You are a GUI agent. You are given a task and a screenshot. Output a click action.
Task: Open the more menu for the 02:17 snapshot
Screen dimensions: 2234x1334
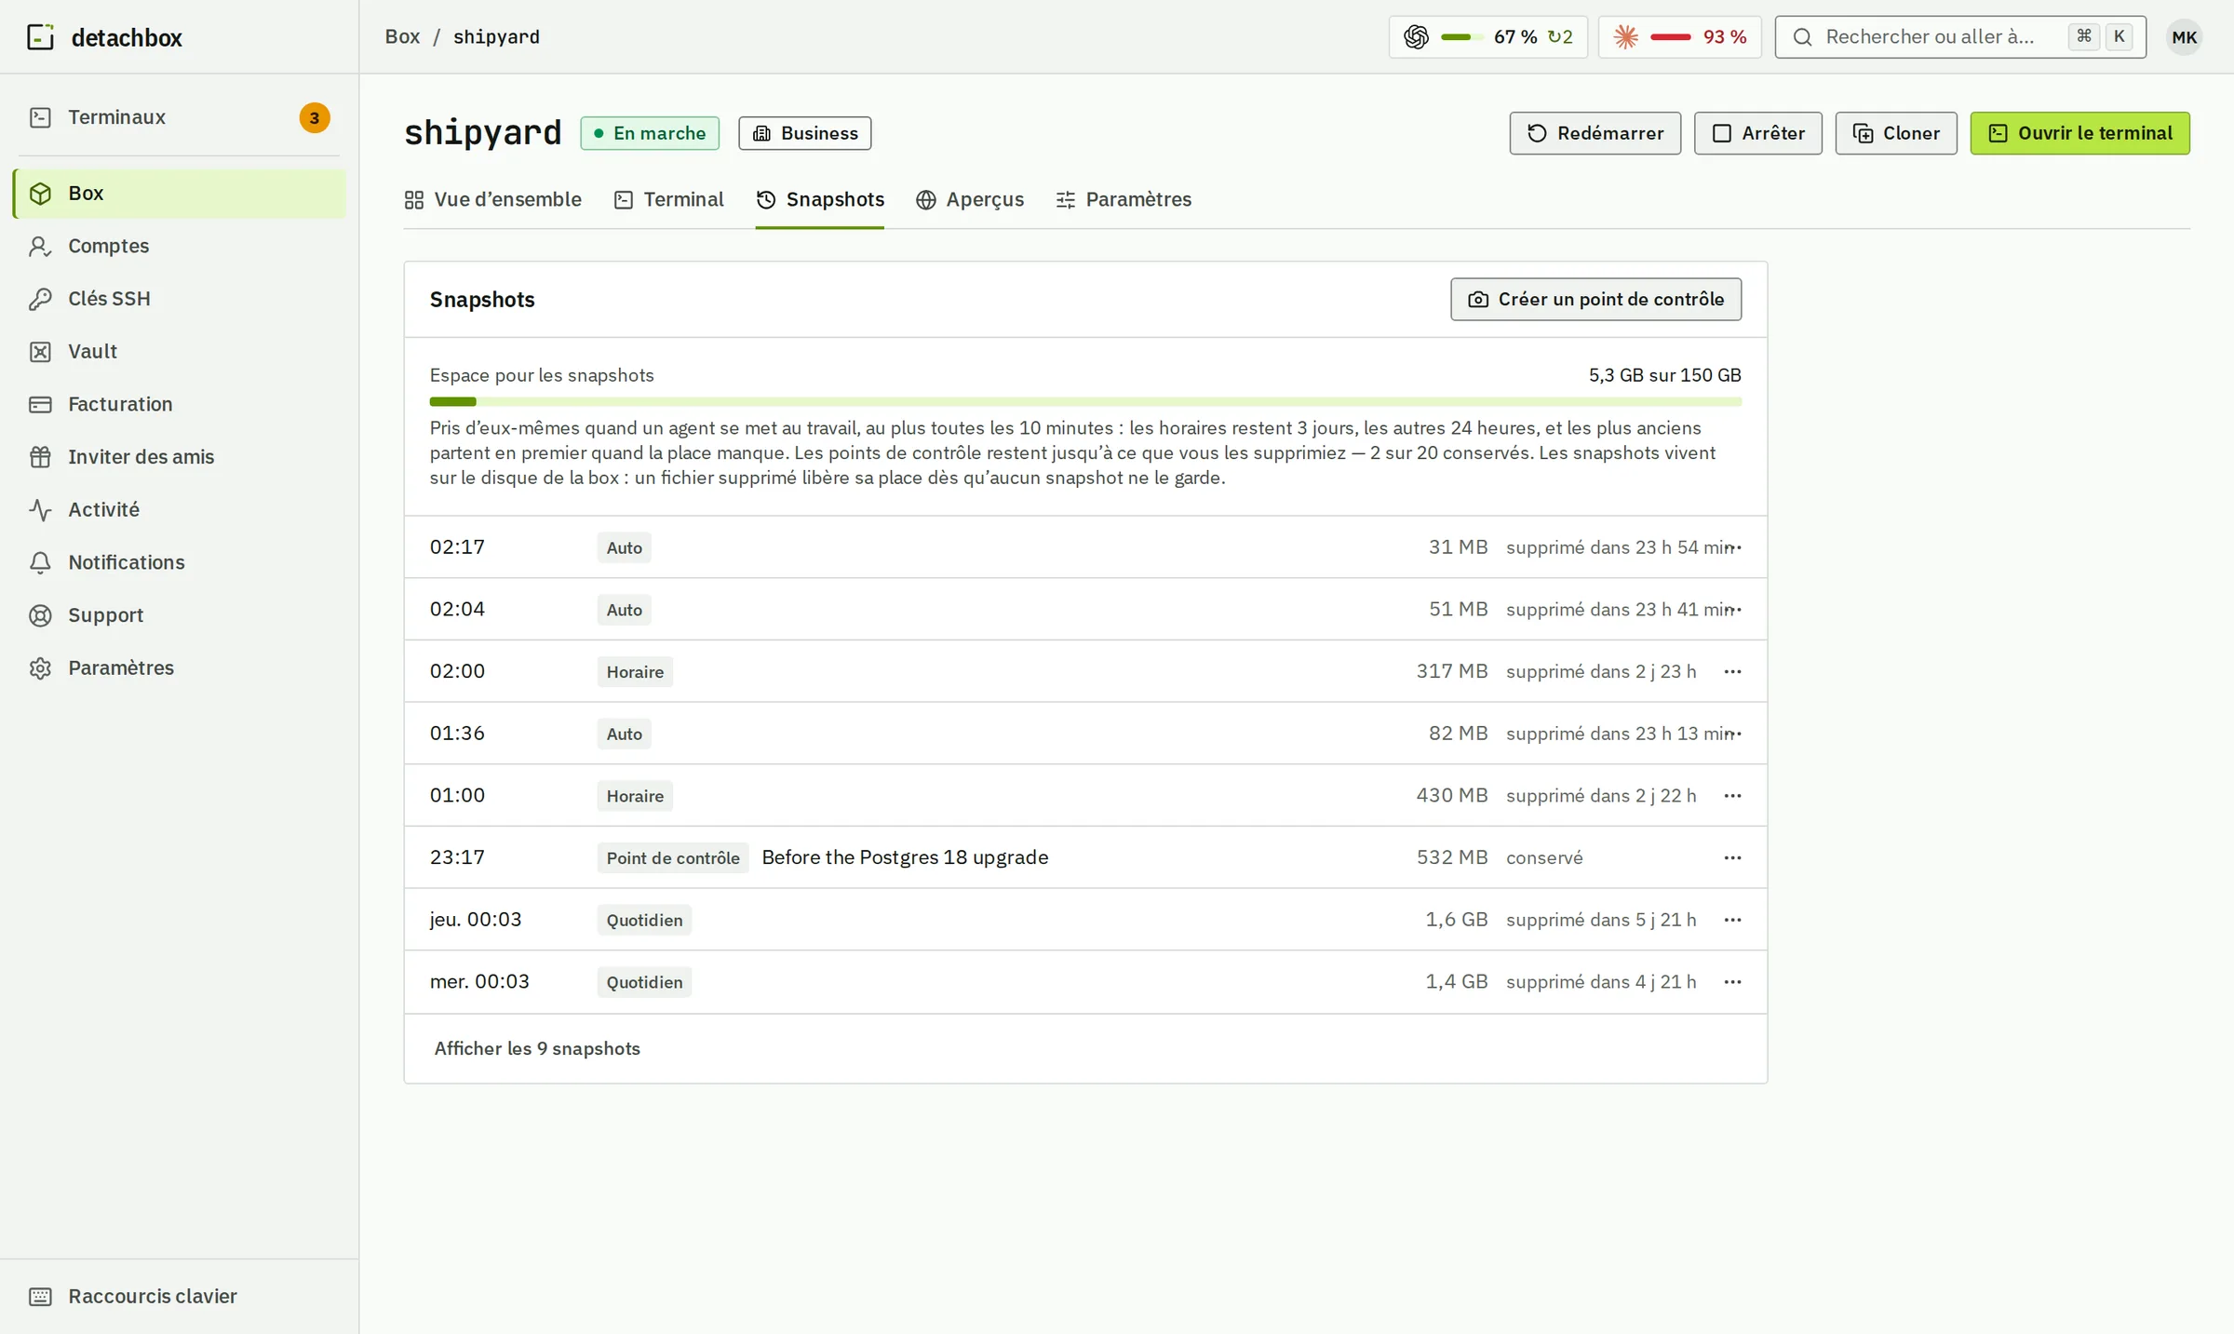pos(1732,547)
